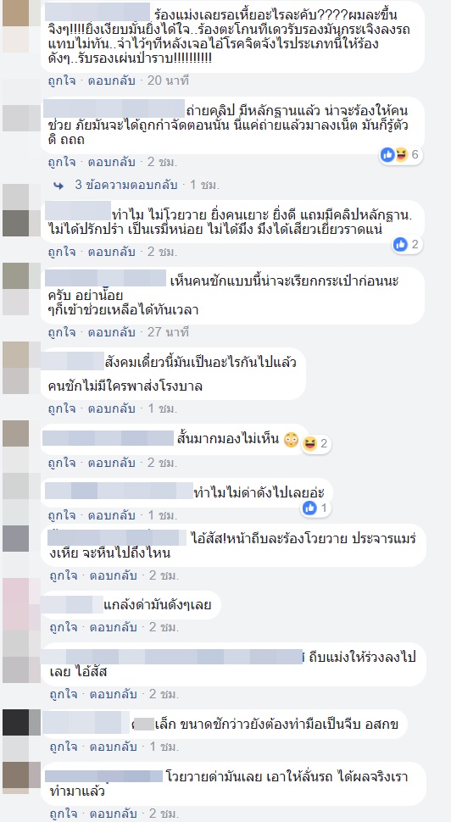451x822 pixels.
Task: Reply to the comment แกล้งด่ามันดังๆเลย
Action: click(x=113, y=627)
